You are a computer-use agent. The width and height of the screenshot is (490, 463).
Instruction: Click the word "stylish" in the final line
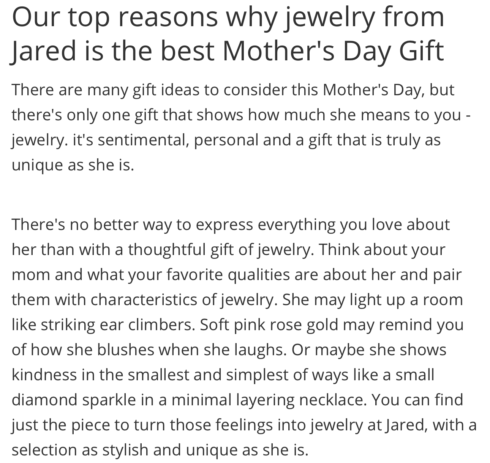pyautogui.click(x=125, y=450)
